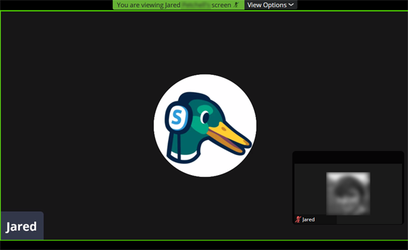408x250 pixels.
Task: Click the small Jared name in thumbnail panel
Action: (x=308, y=220)
